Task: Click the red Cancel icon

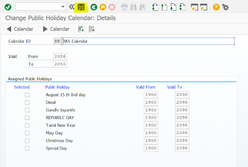Action: pyautogui.click(x=112, y=7)
